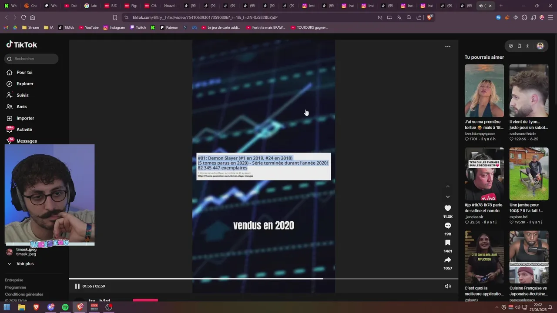Screen dimensions: 557x313
Task: Open the translate page icon
Action: [399, 17]
